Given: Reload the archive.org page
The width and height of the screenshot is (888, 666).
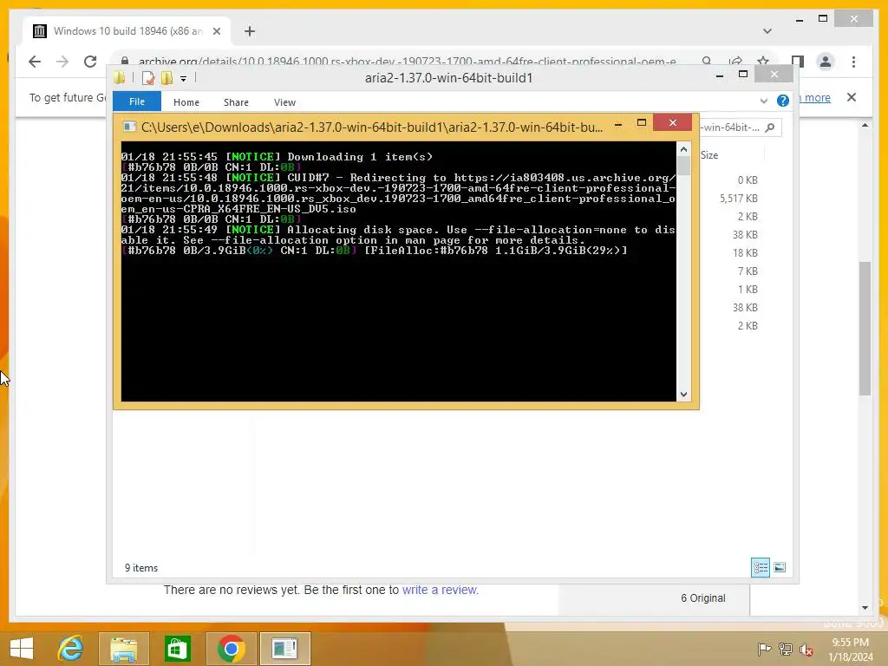Looking at the screenshot, I should pos(90,62).
